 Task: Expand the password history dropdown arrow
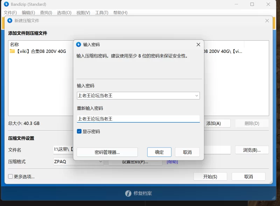(196, 96)
